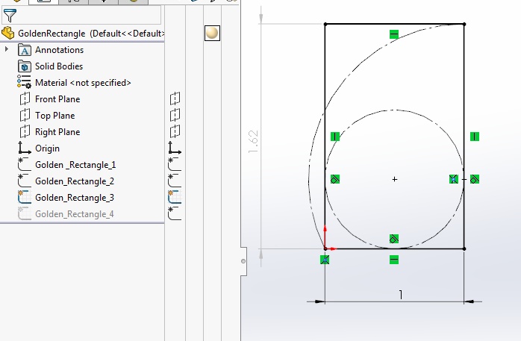Click the Top Plane icon

point(25,115)
